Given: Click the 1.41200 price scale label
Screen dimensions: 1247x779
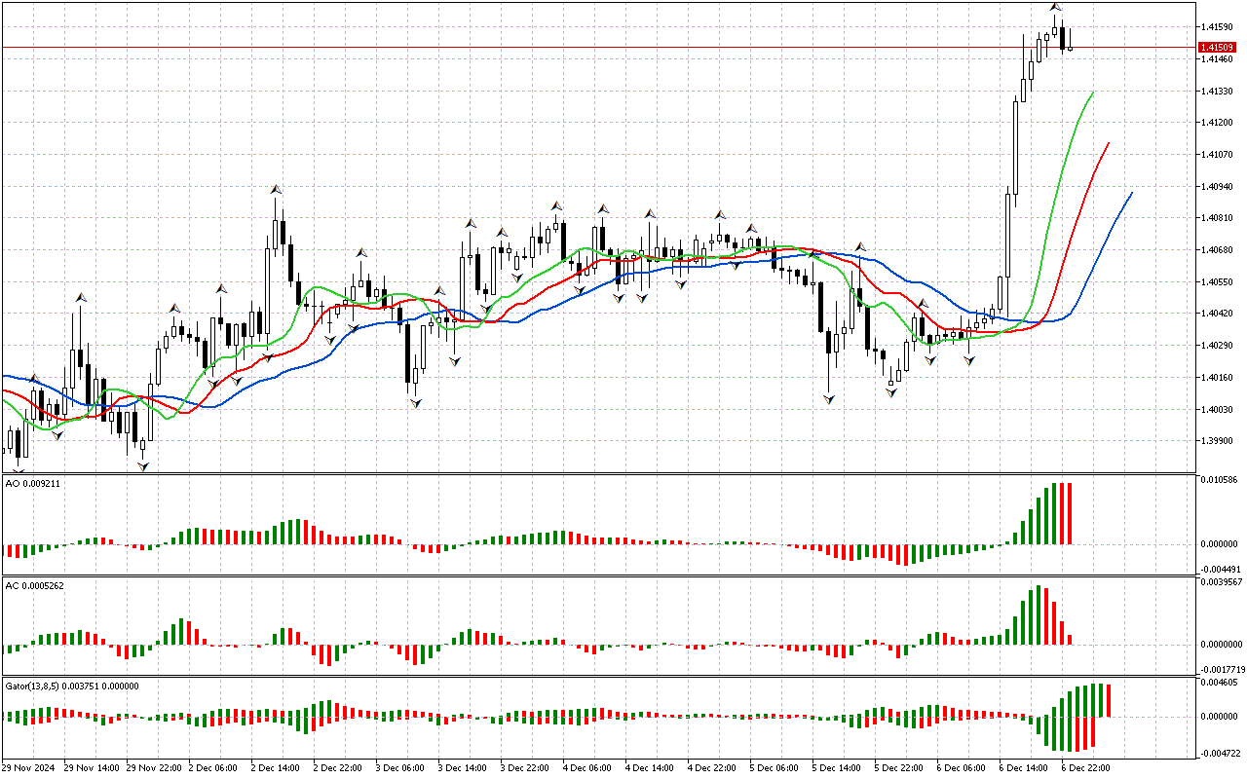Looking at the screenshot, I should tap(1216, 123).
